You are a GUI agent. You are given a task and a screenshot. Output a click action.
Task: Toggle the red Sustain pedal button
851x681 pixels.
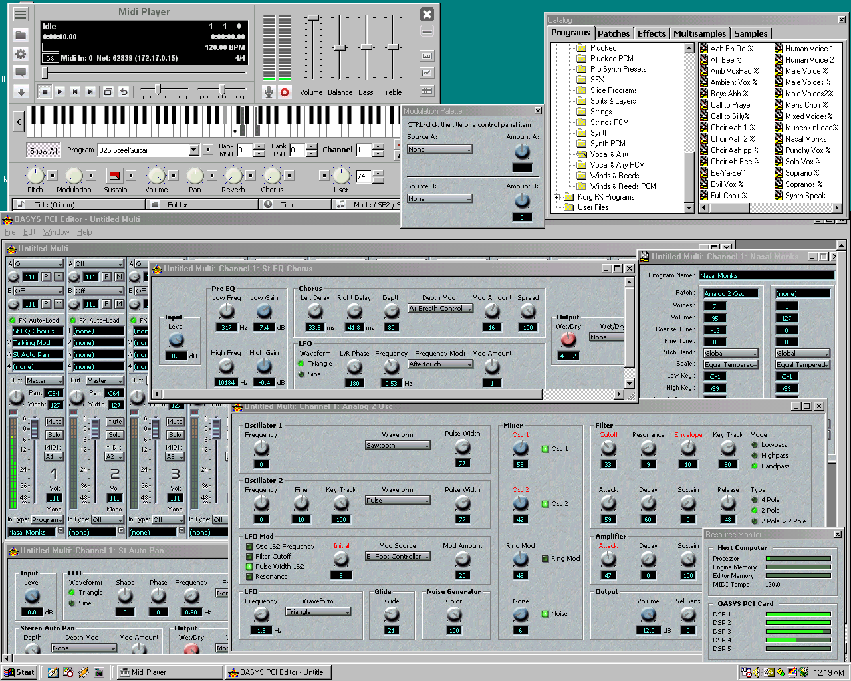[114, 176]
